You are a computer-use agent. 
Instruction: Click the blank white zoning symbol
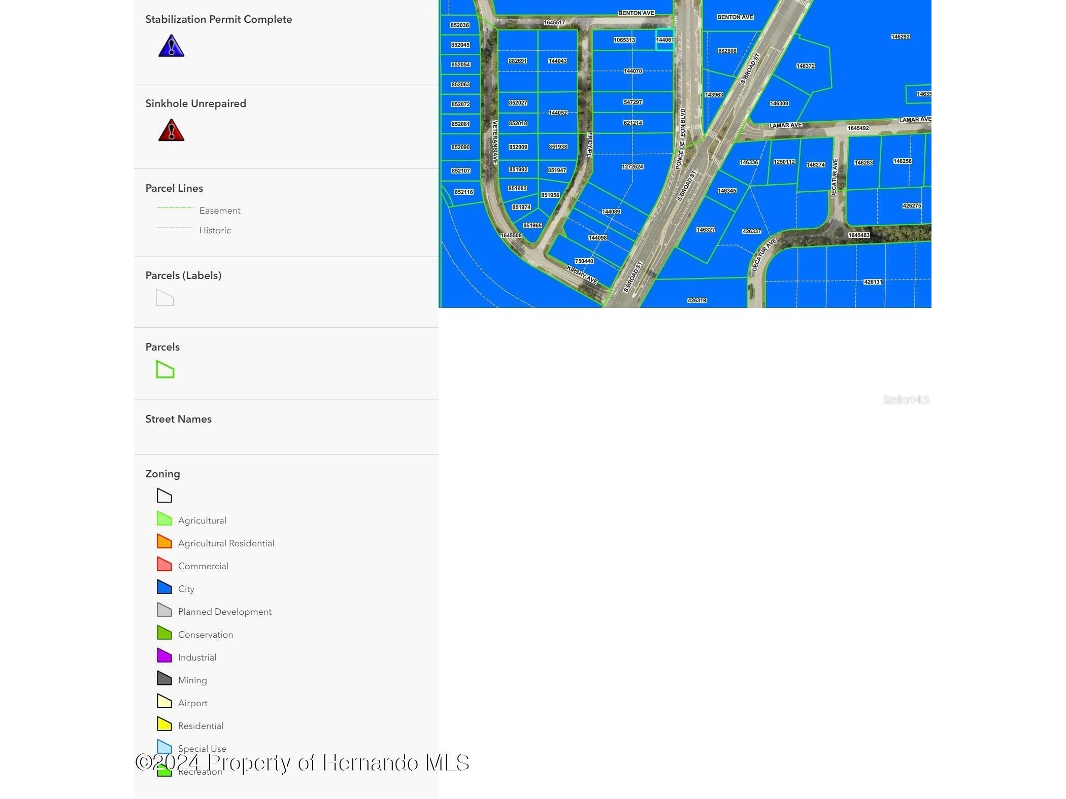click(164, 496)
